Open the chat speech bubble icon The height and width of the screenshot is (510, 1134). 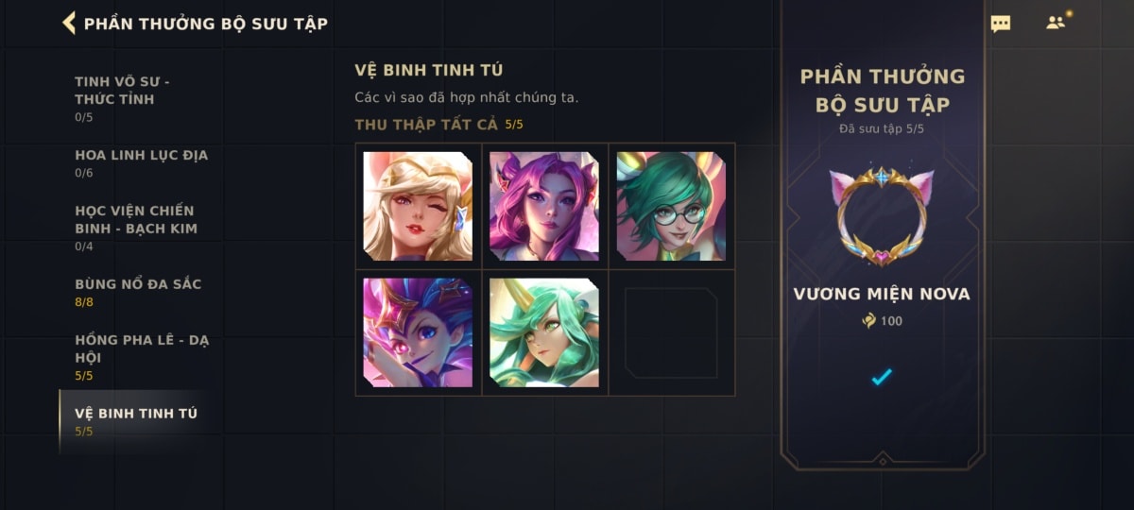[x=1001, y=24]
